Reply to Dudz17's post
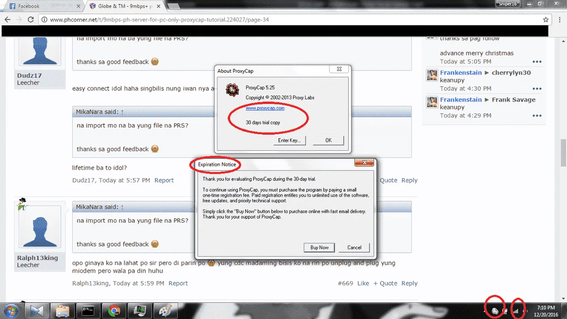This screenshot has width=567, height=319. (410, 180)
